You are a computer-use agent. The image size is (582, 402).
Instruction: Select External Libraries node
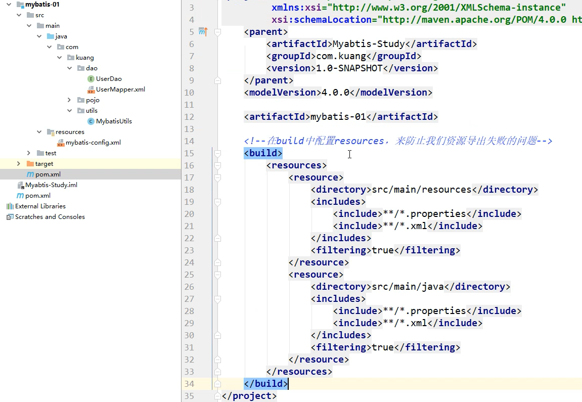pos(40,206)
